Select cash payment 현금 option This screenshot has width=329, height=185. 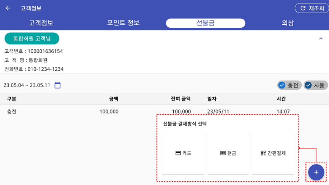tap(228, 153)
